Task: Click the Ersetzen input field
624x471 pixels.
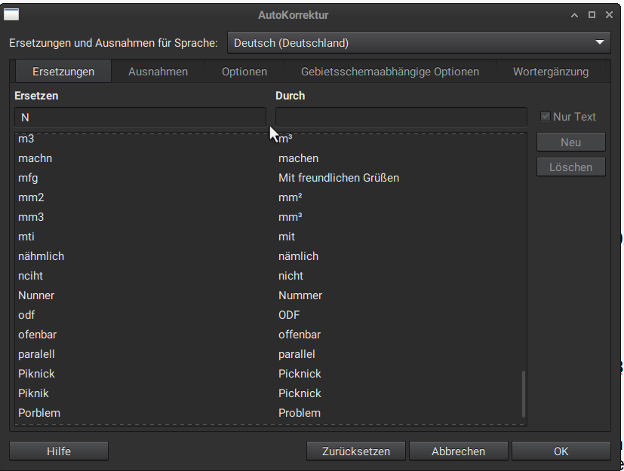Action: click(140, 118)
